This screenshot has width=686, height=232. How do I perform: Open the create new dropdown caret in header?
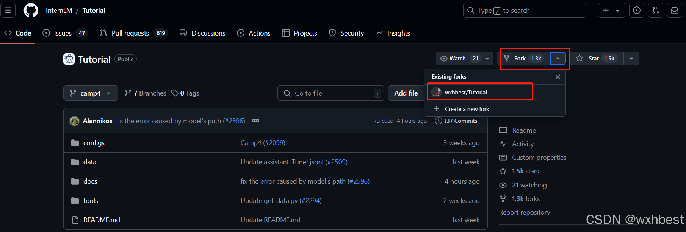(x=617, y=11)
